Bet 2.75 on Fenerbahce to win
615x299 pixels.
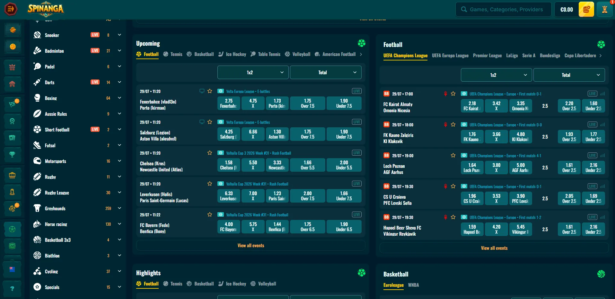coord(229,103)
